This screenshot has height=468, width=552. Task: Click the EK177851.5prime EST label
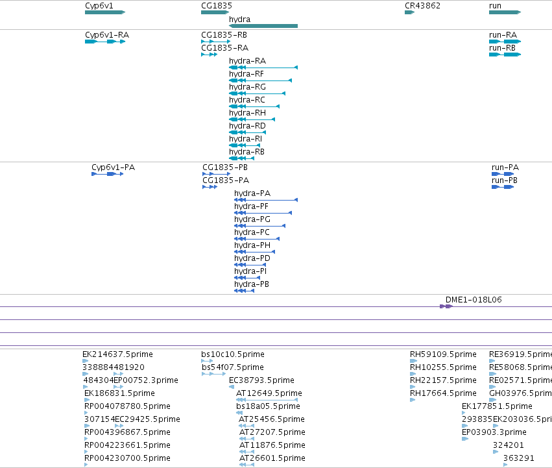coord(497,406)
